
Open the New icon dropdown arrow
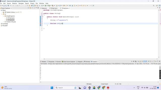pyautogui.click(x=2, y=5)
